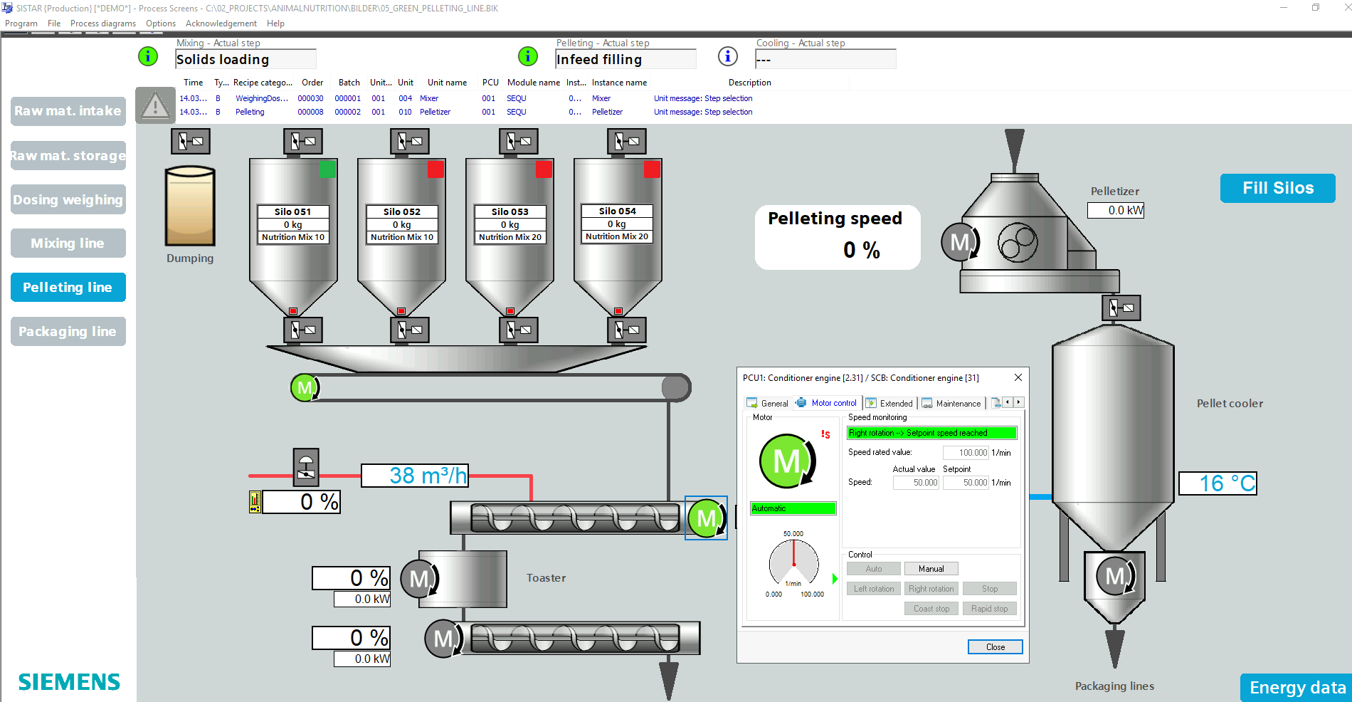Click the Pellet cooler discharge motor
Image resolution: width=1352 pixels, height=702 pixels.
(1114, 576)
